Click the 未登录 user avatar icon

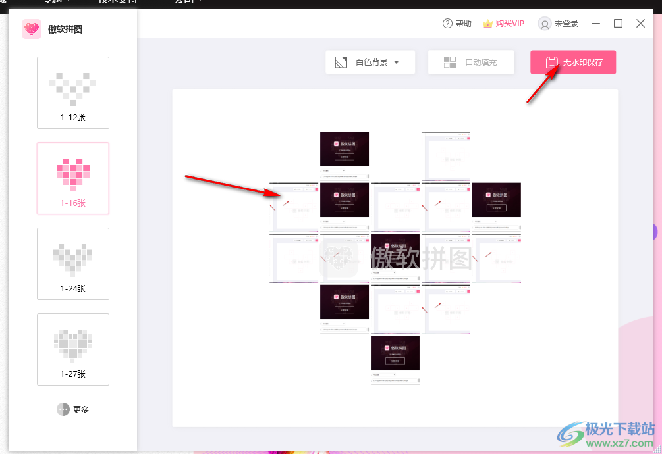point(545,24)
